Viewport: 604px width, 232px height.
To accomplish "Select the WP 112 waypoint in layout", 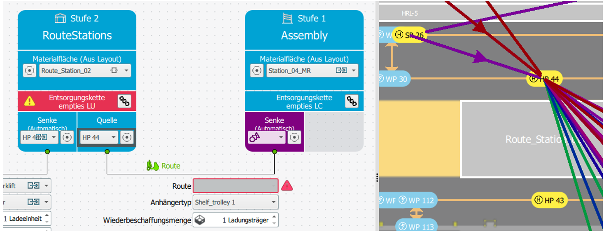I will point(417,200).
